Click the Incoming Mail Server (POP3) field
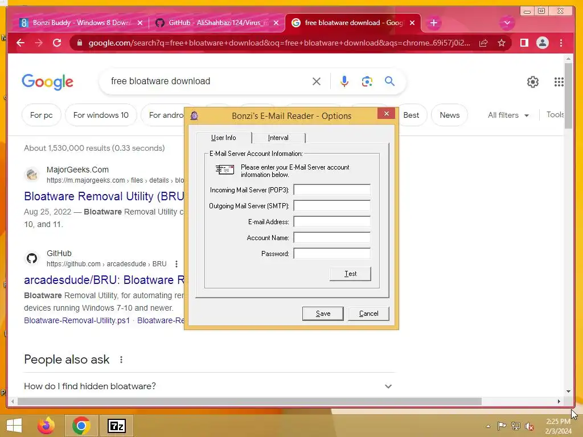This screenshot has width=583, height=437. click(x=332, y=190)
